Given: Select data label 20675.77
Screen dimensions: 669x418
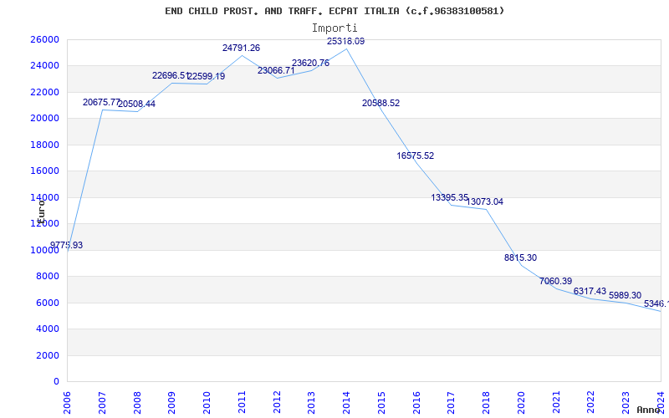Looking at the screenshot, I should tap(101, 102).
